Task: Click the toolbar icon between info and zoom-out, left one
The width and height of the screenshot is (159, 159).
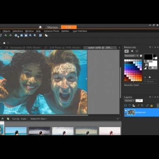Action: pos(22,35)
